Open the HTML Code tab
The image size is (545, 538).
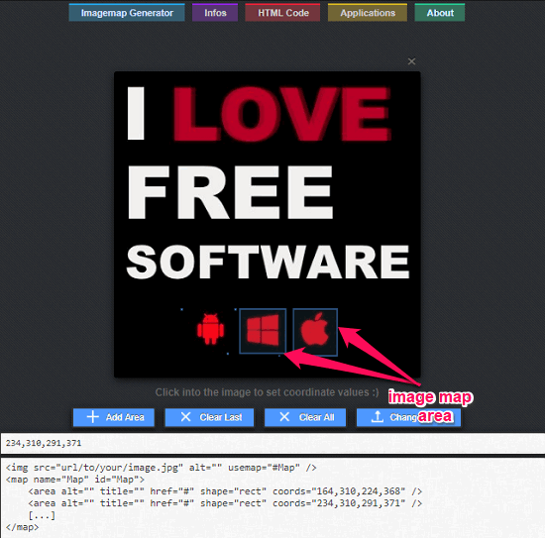(x=283, y=13)
